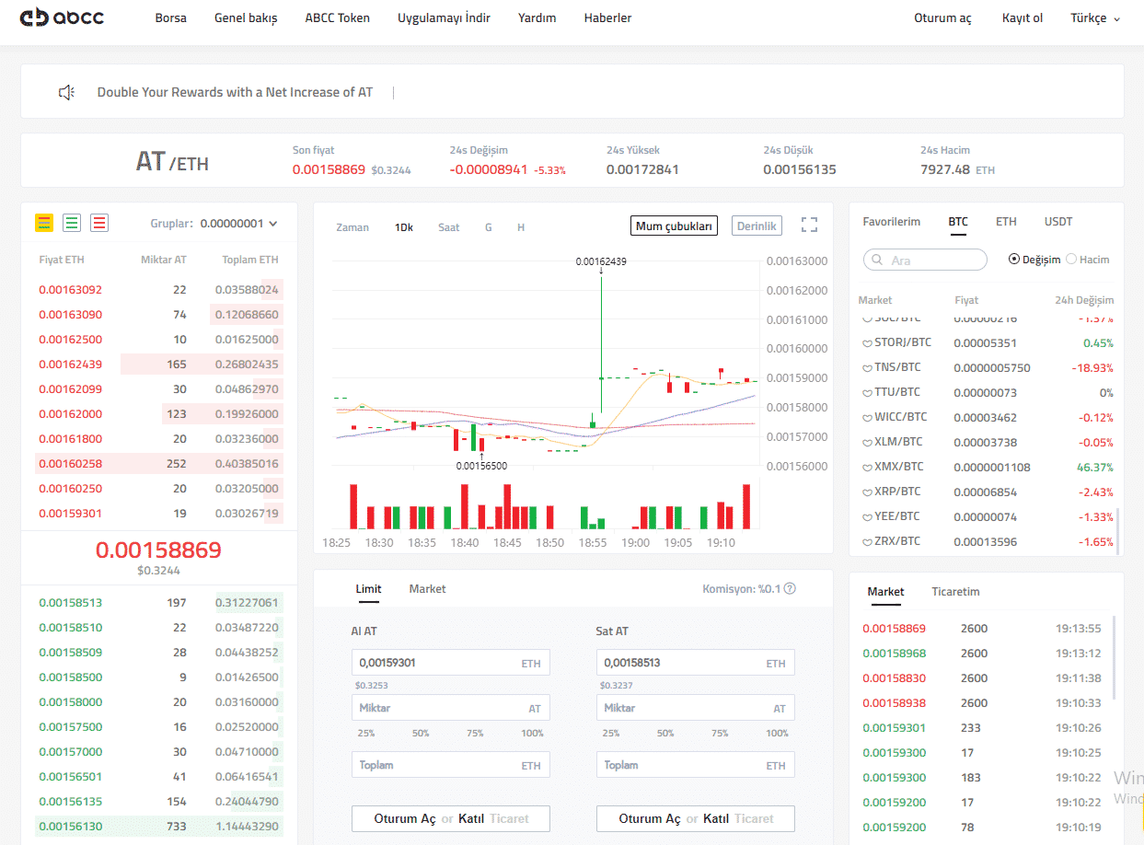1144x845 pixels.
Task: Select the 1Dk chart interval
Action: pos(404,227)
